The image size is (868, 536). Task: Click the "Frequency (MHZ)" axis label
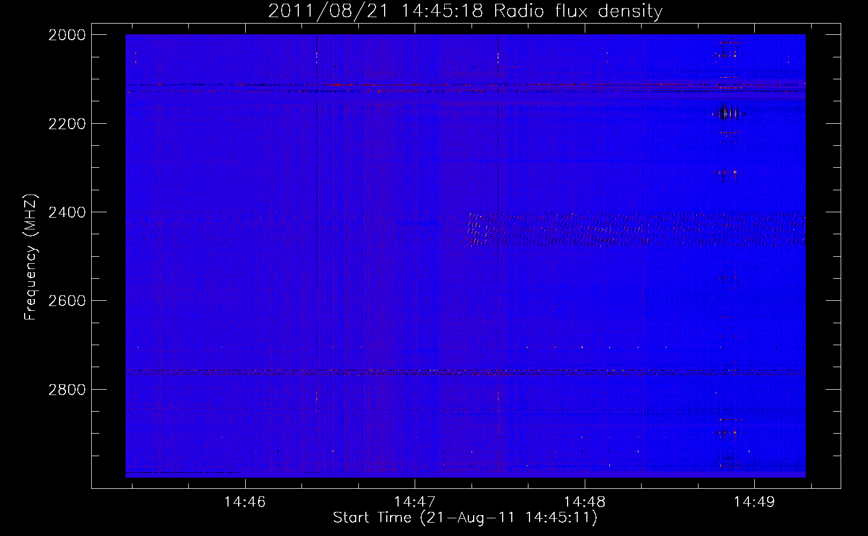pyautogui.click(x=31, y=257)
